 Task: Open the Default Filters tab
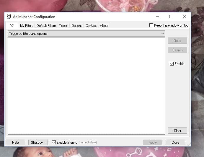coord(46,26)
